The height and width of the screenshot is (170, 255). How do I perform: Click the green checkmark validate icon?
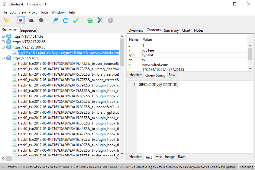click(x=76, y=20)
